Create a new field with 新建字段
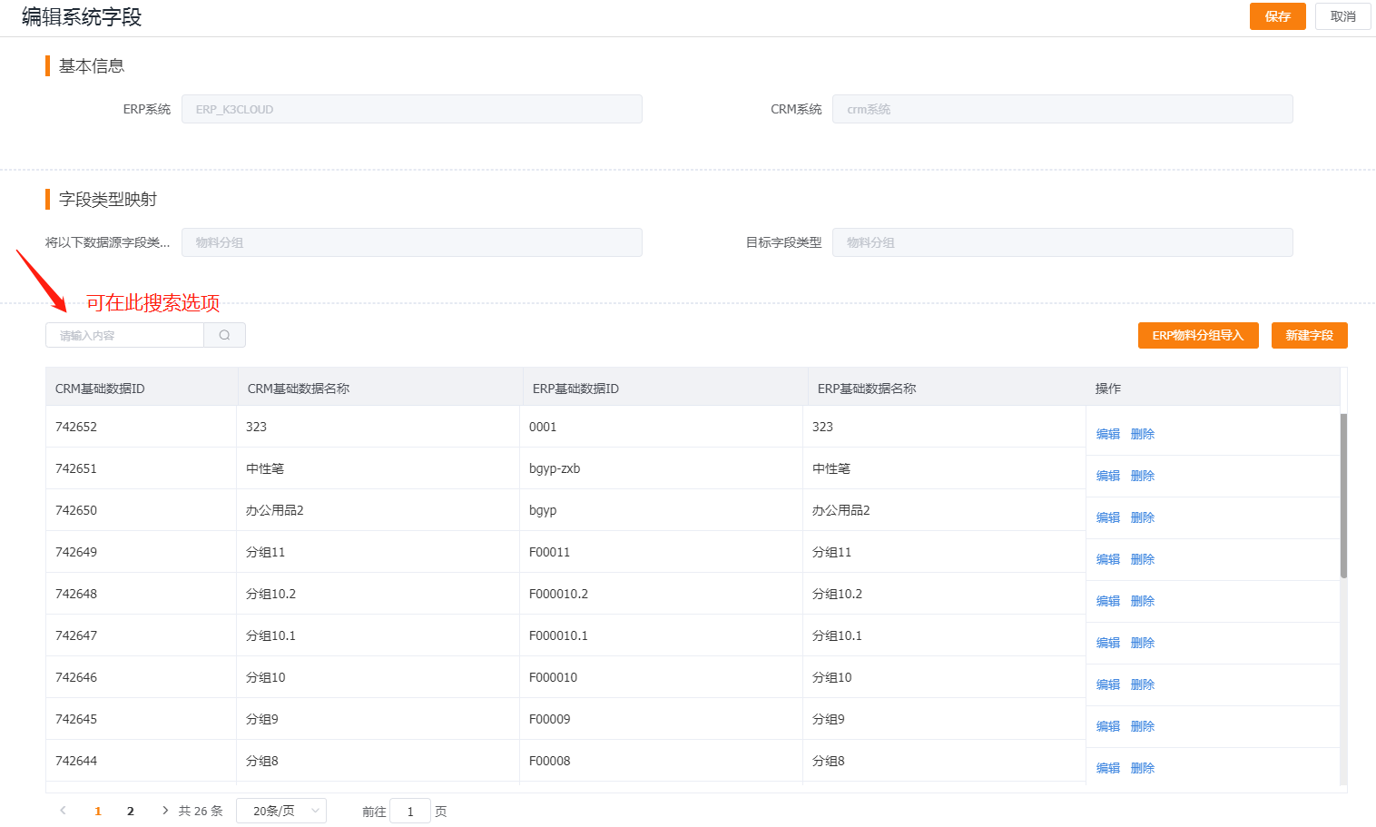 pos(1309,335)
